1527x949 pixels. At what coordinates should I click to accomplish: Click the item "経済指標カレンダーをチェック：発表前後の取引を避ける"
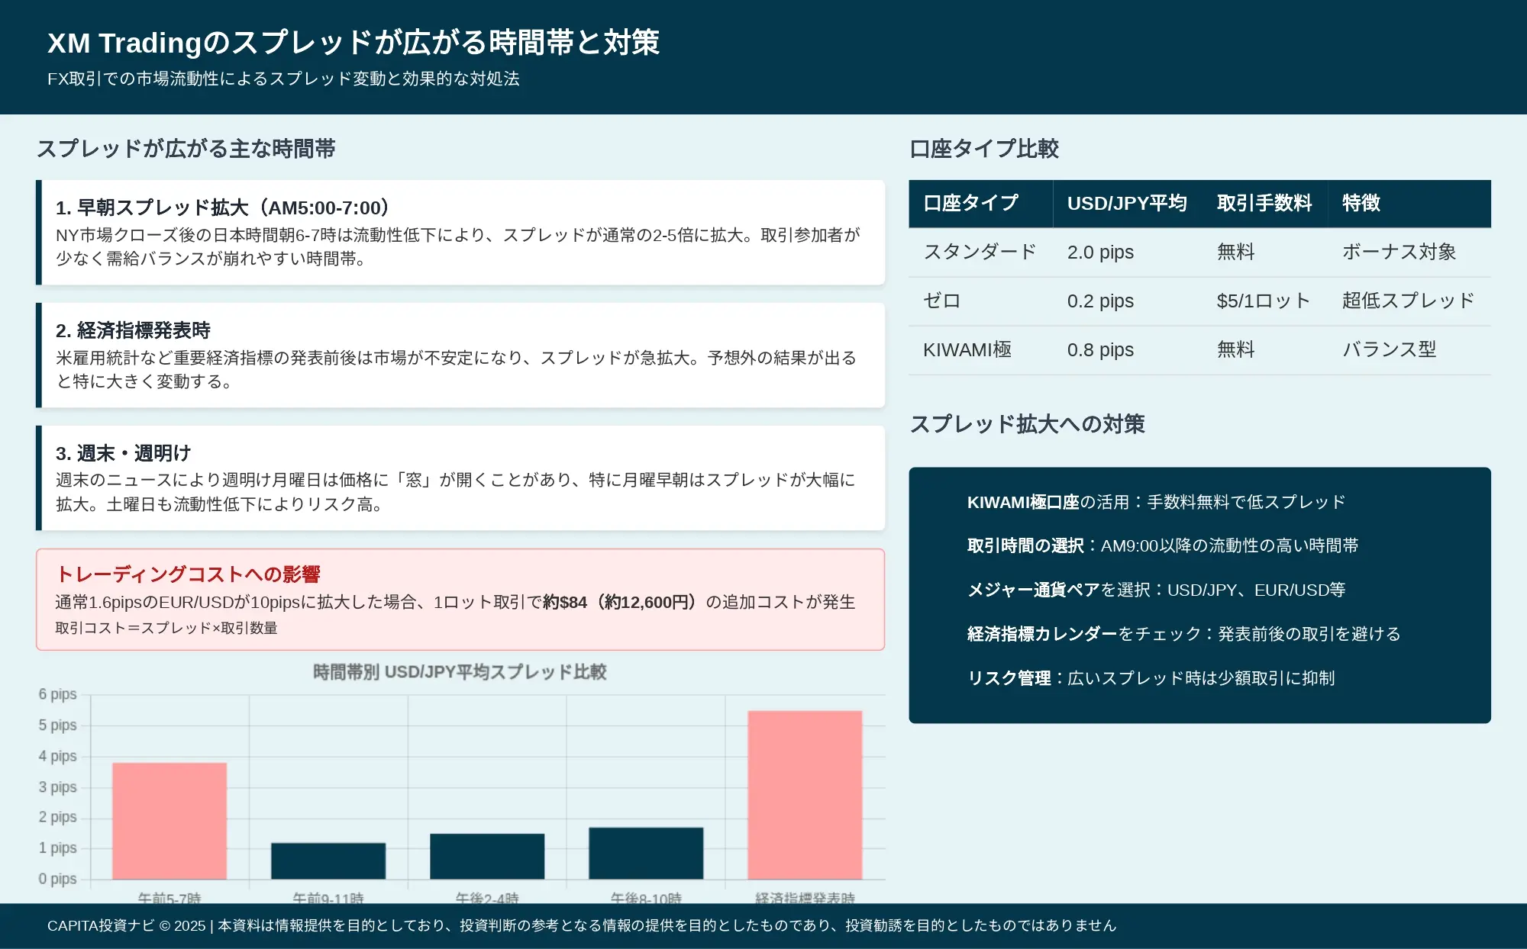click(x=1184, y=634)
